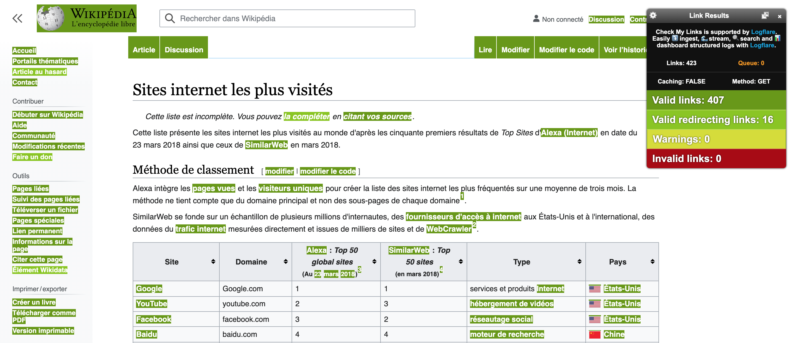Open Portails thématiques link
Image resolution: width=790 pixels, height=343 pixels.
click(45, 61)
